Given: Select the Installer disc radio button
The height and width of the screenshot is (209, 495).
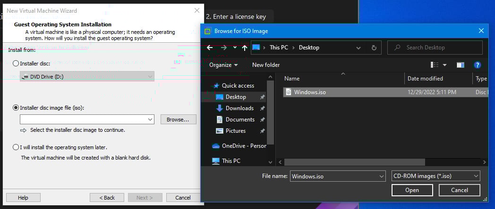Looking at the screenshot, I should [16, 64].
